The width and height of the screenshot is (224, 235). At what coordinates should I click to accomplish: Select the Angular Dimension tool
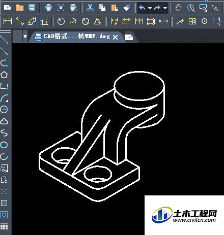pyautogui.click(x=98, y=21)
